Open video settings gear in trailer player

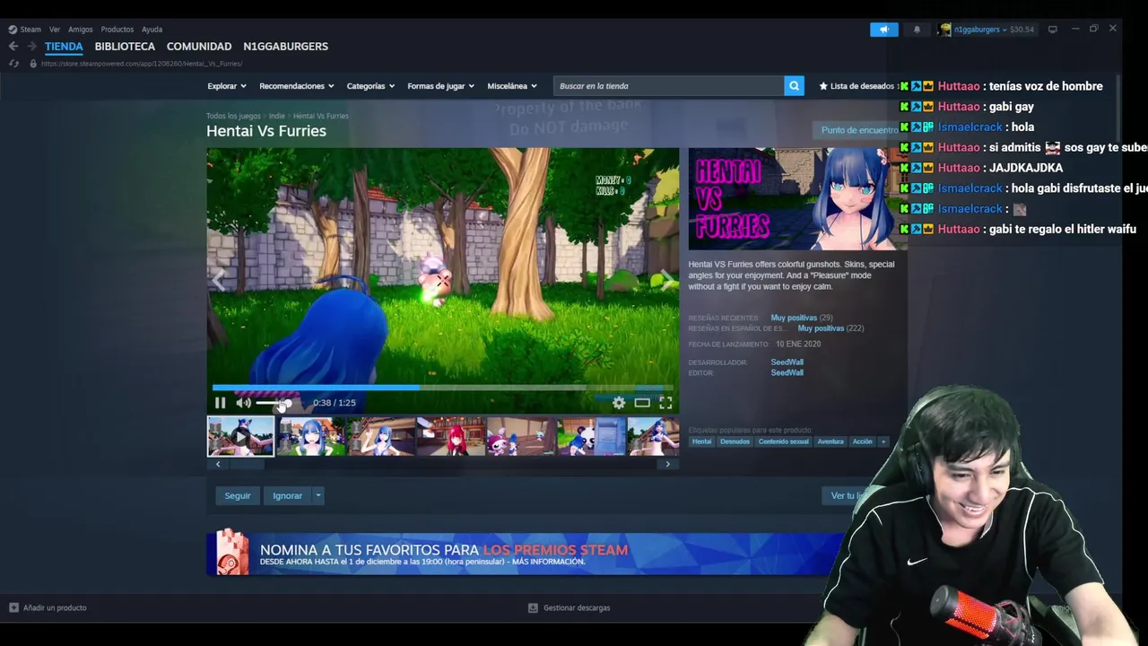[619, 403]
